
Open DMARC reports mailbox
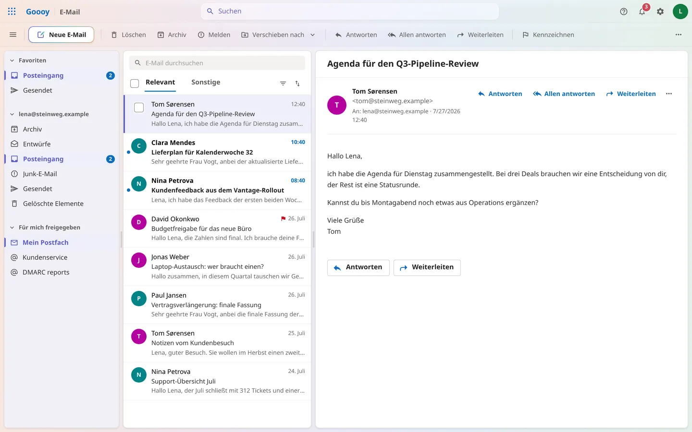point(62,272)
